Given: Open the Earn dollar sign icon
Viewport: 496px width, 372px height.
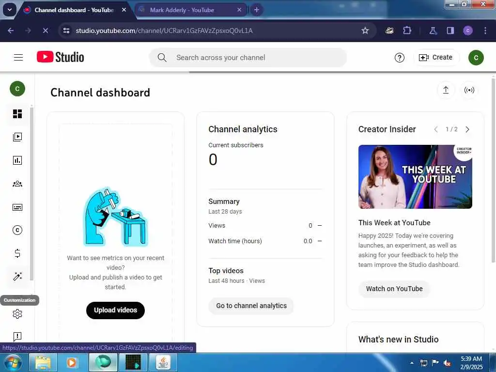Looking at the screenshot, I should (x=17, y=253).
